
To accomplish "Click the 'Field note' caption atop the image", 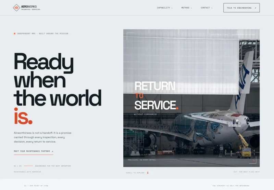I will [x=233, y=35].
